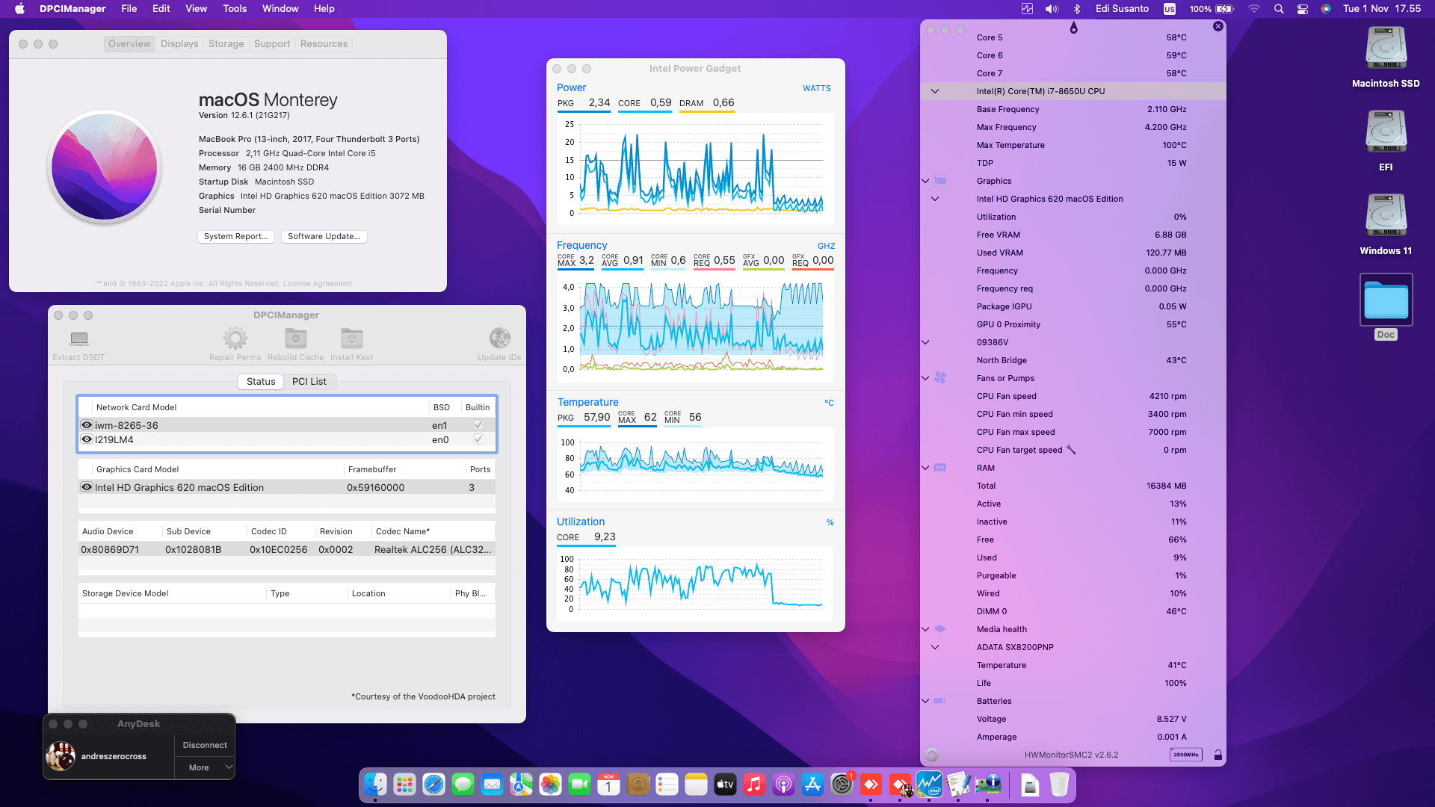Image resolution: width=1435 pixels, height=807 pixels.
Task: Click the Extract DSDT toolbar icon
Action: [78, 339]
